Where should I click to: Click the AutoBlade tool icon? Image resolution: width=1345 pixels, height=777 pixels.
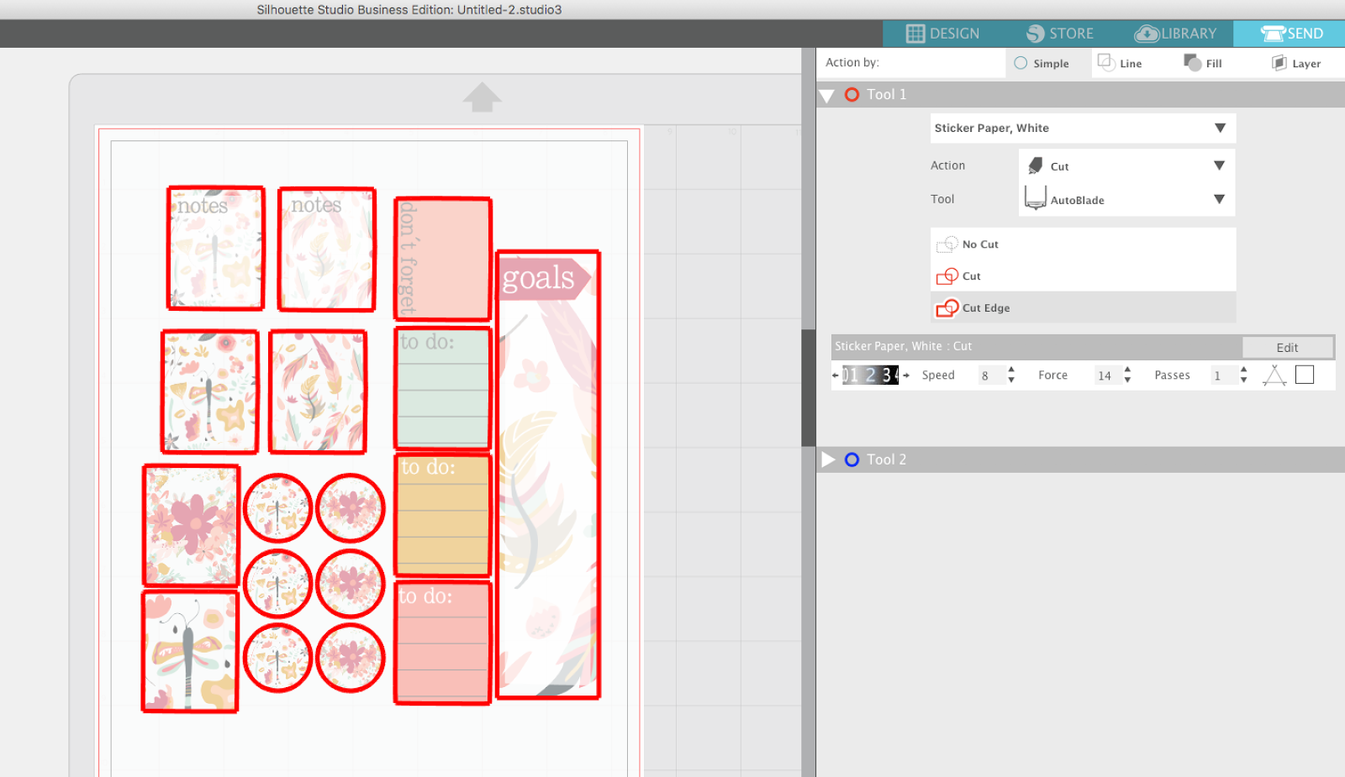(x=1036, y=197)
